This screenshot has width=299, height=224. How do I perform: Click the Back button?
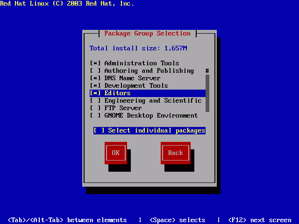tap(176, 153)
